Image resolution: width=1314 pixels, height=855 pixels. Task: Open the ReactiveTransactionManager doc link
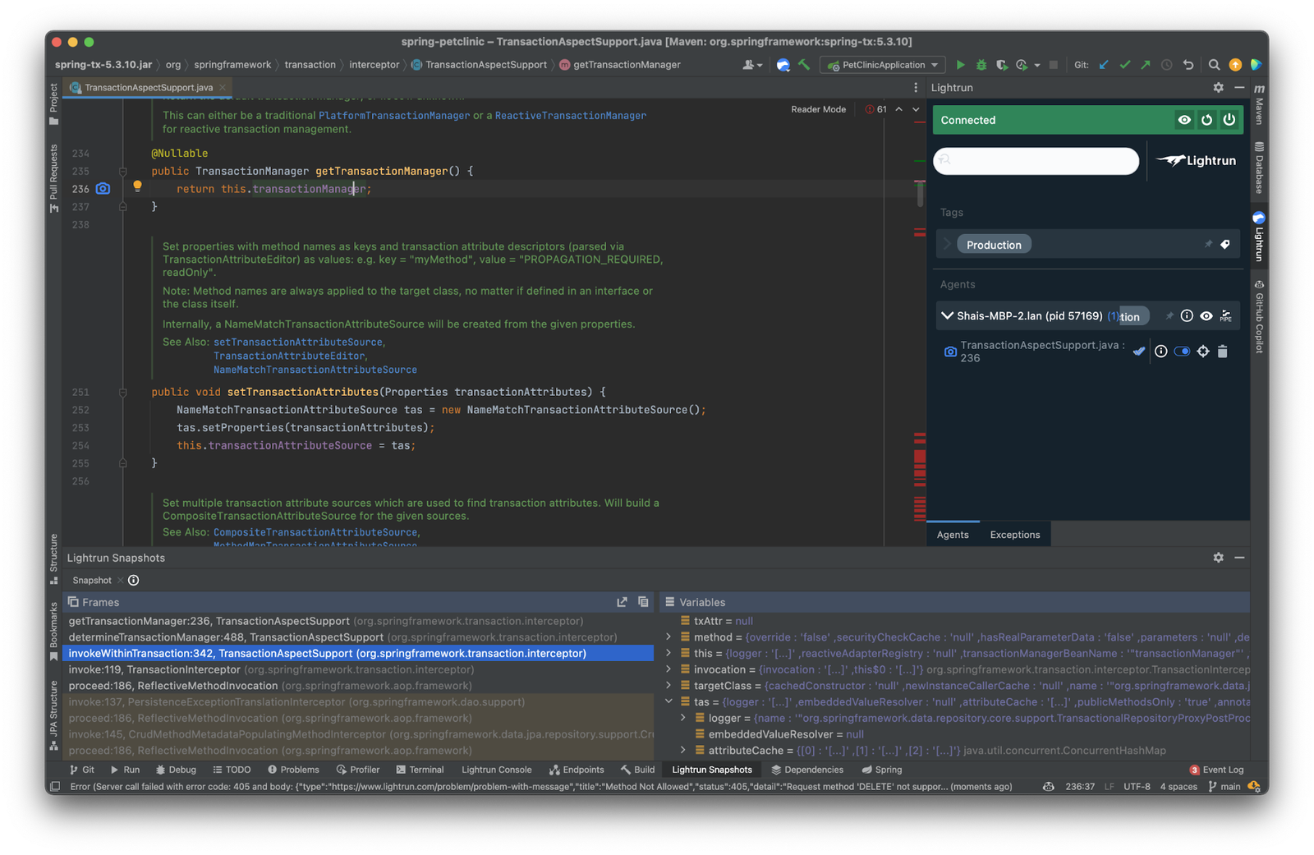[571, 116]
